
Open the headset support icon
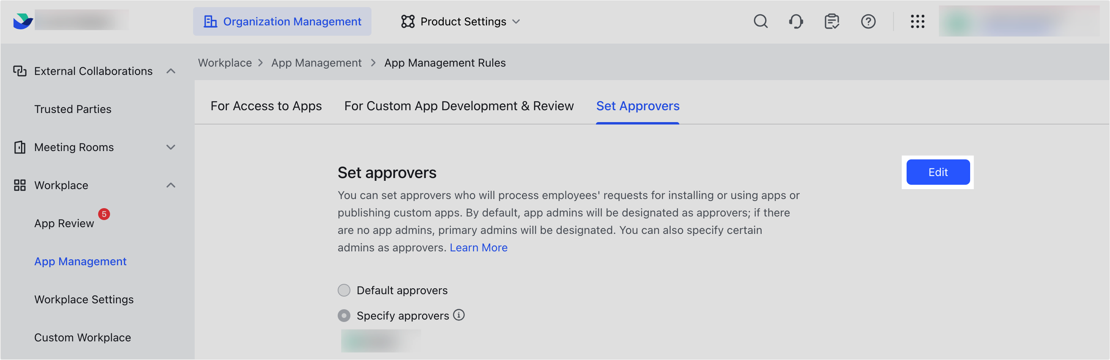[x=796, y=21]
